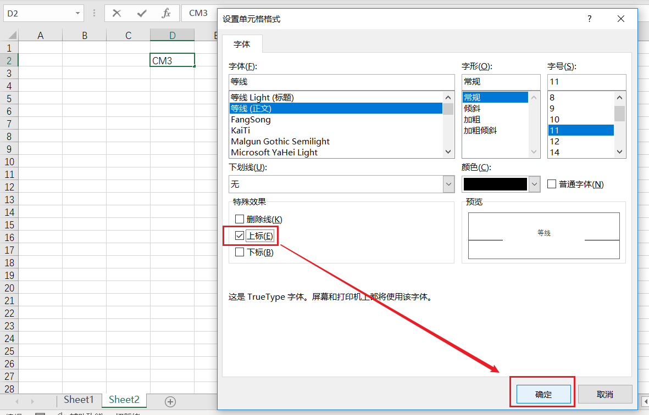Enable the 下标 subscript checkbox
This screenshot has height=415, width=649.
pos(239,252)
